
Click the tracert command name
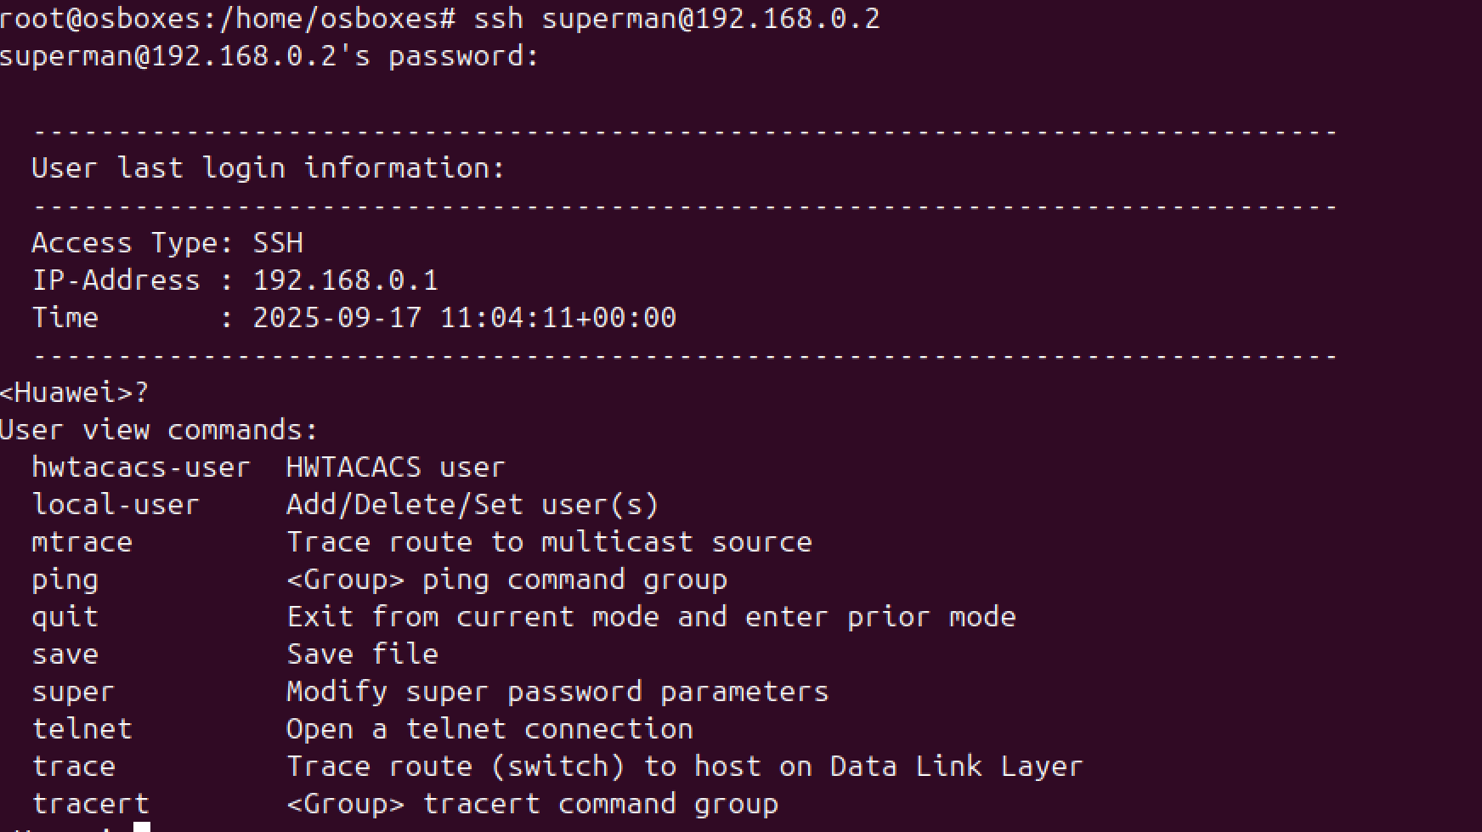tap(90, 804)
